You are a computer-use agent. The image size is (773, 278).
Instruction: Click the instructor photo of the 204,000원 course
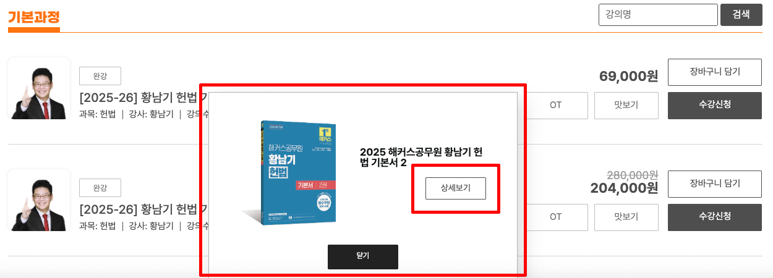coord(39,200)
